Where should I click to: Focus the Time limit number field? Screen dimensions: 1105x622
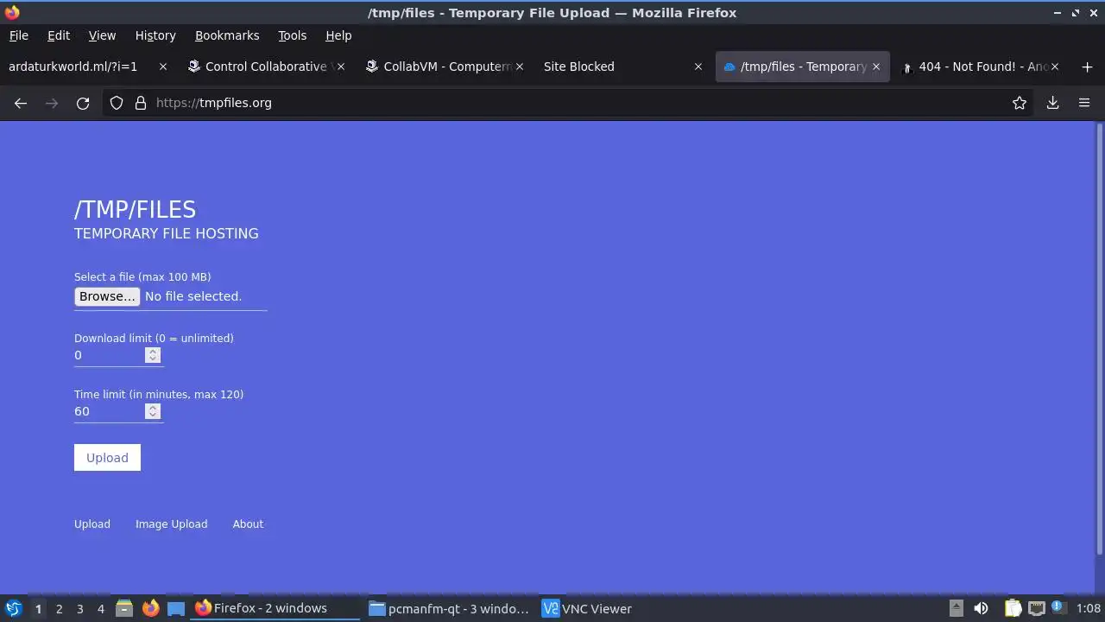pos(118,411)
